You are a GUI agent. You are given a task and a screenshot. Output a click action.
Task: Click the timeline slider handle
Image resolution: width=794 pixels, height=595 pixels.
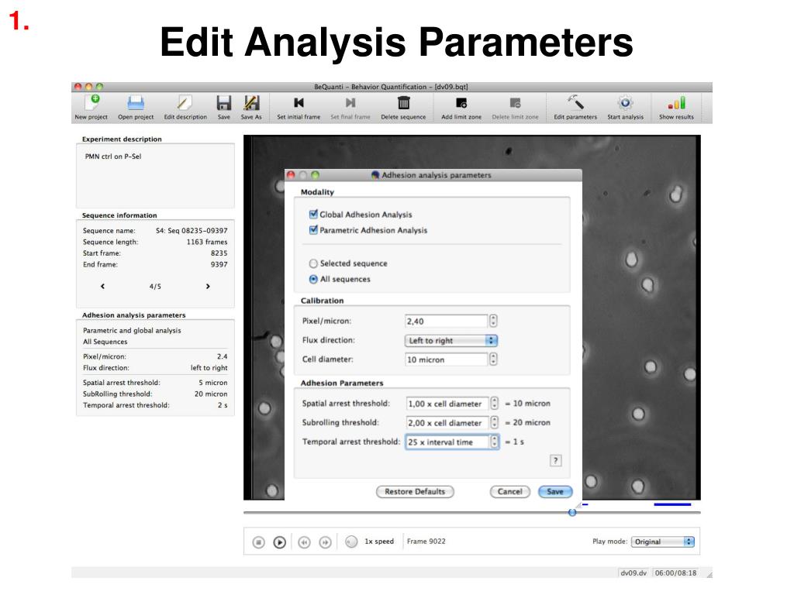572,513
